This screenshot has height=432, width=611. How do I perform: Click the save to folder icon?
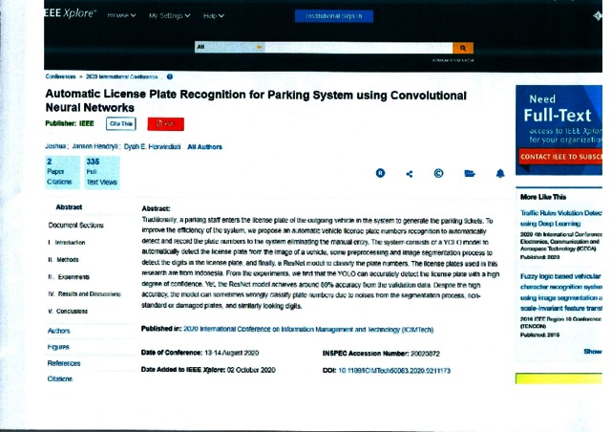[x=469, y=173]
